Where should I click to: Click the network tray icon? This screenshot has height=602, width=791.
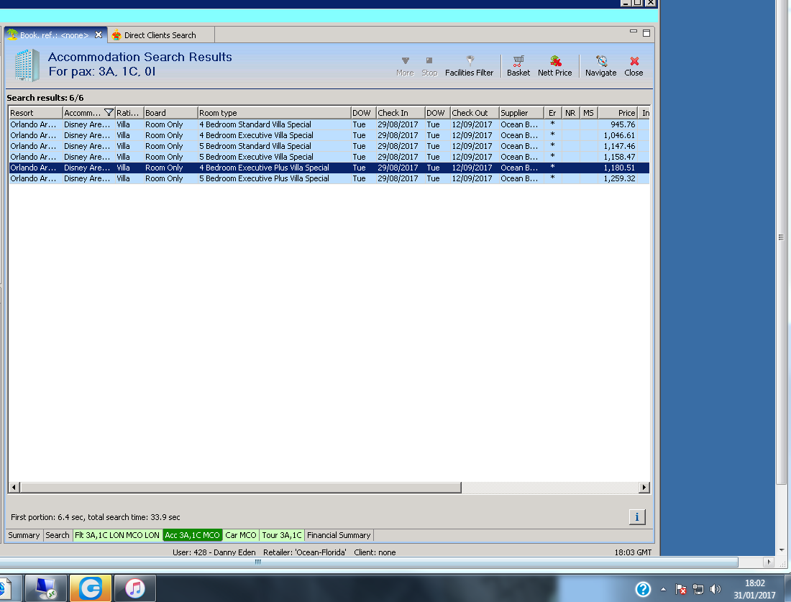pos(698,589)
